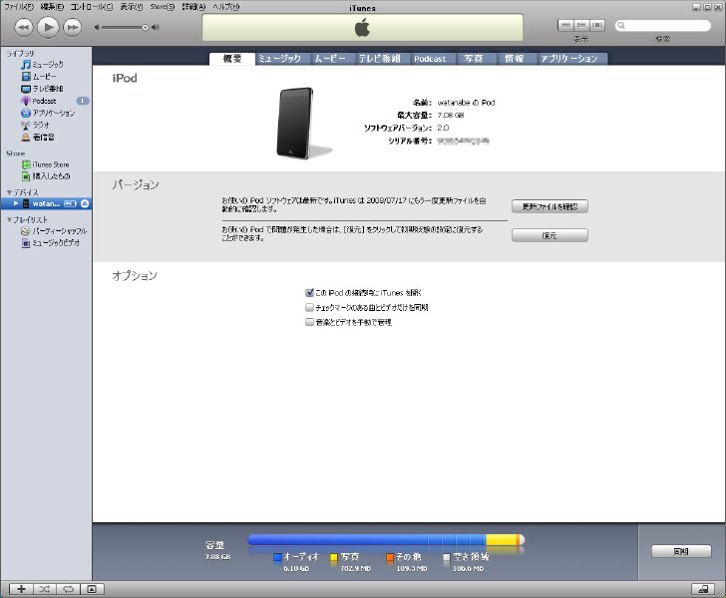
Task: Toggle manually manage music and videos checkbox
Action: (x=310, y=322)
